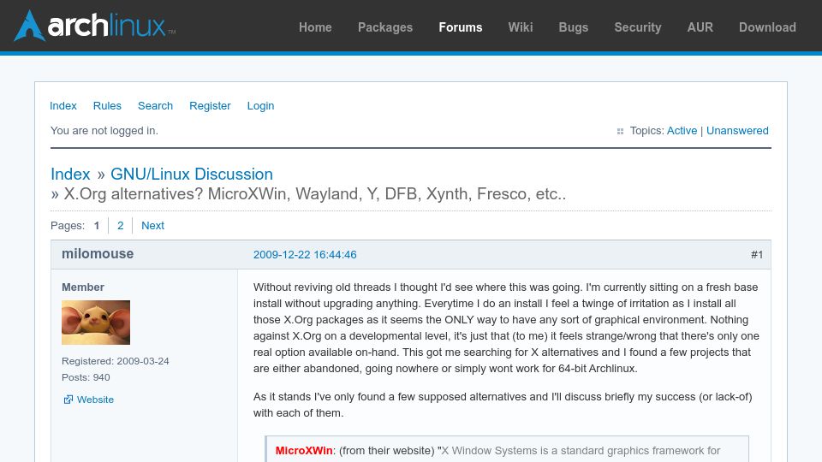The height and width of the screenshot is (462, 822).
Task: Click the thread title X.Org alternatives
Action: (x=314, y=194)
